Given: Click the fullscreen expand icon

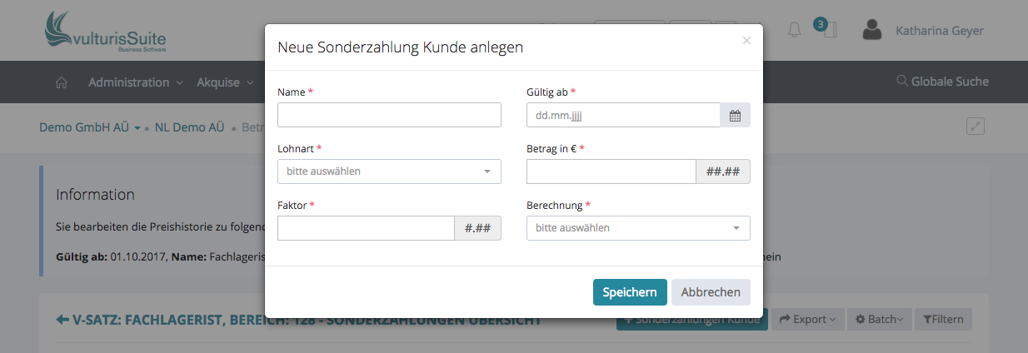Looking at the screenshot, I should (976, 127).
